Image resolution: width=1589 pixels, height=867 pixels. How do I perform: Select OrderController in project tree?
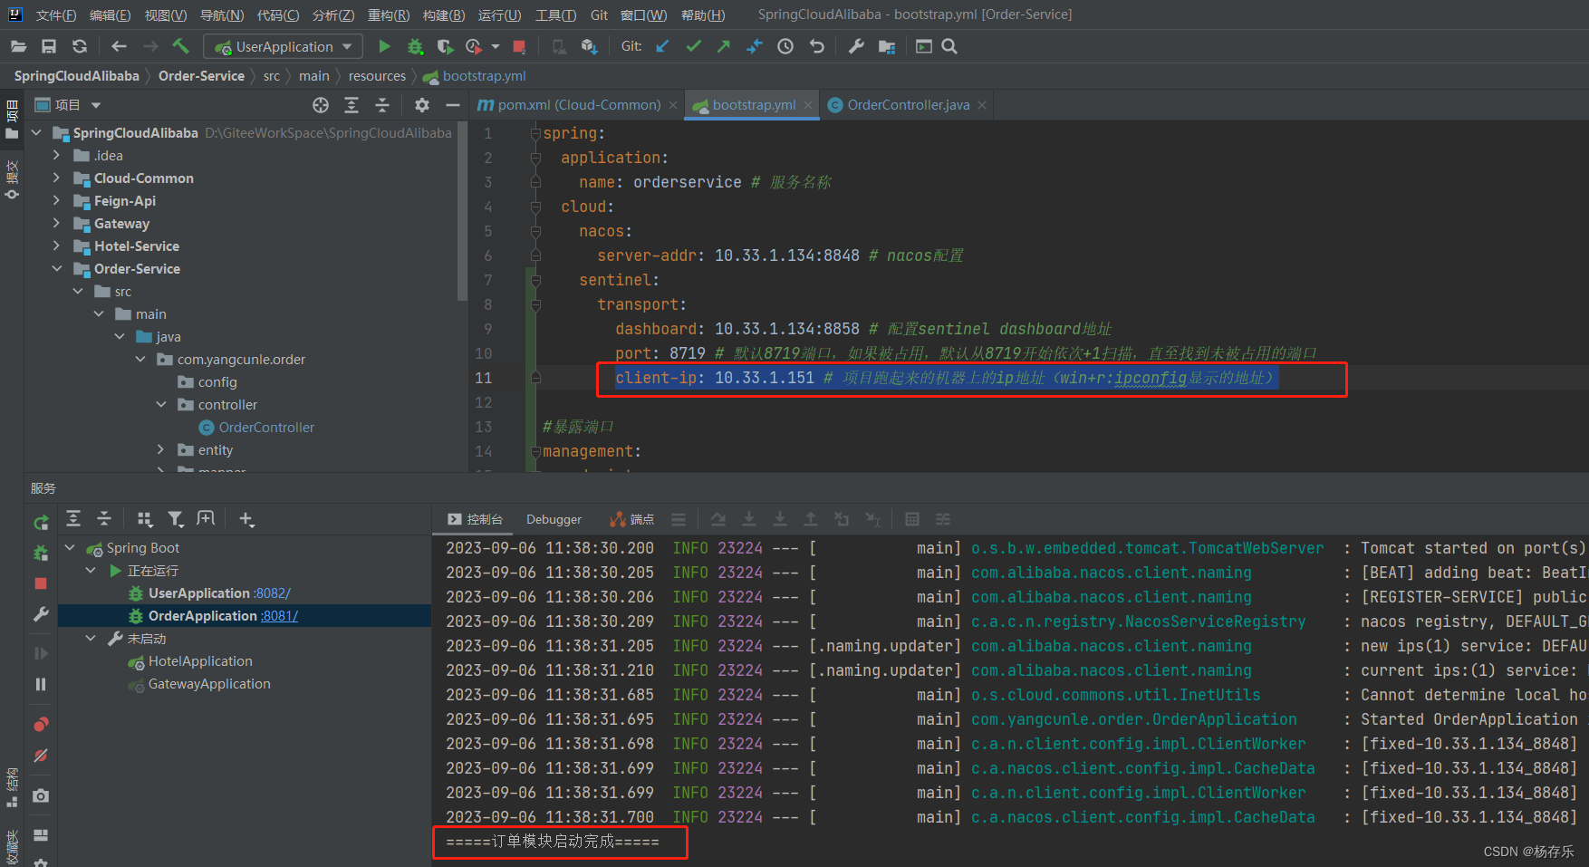pos(266,428)
